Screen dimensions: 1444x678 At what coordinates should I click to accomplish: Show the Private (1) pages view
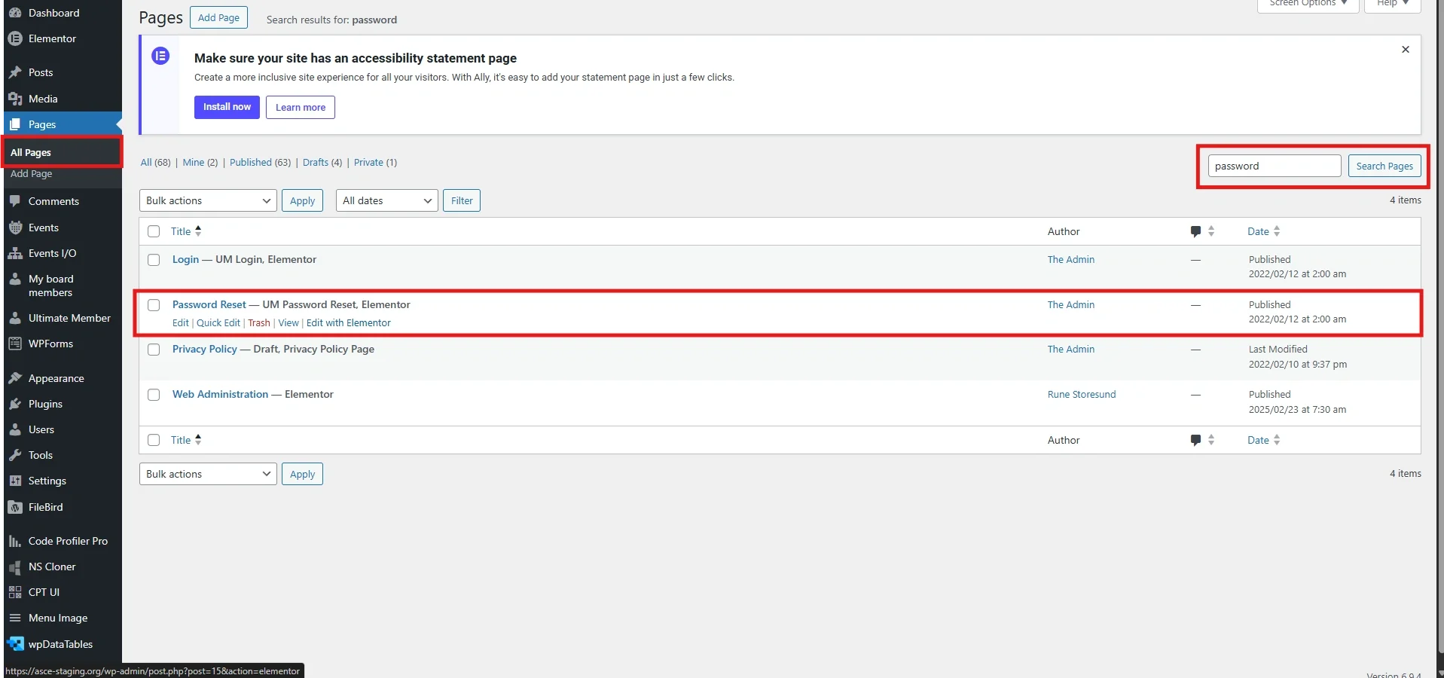(375, 162)
